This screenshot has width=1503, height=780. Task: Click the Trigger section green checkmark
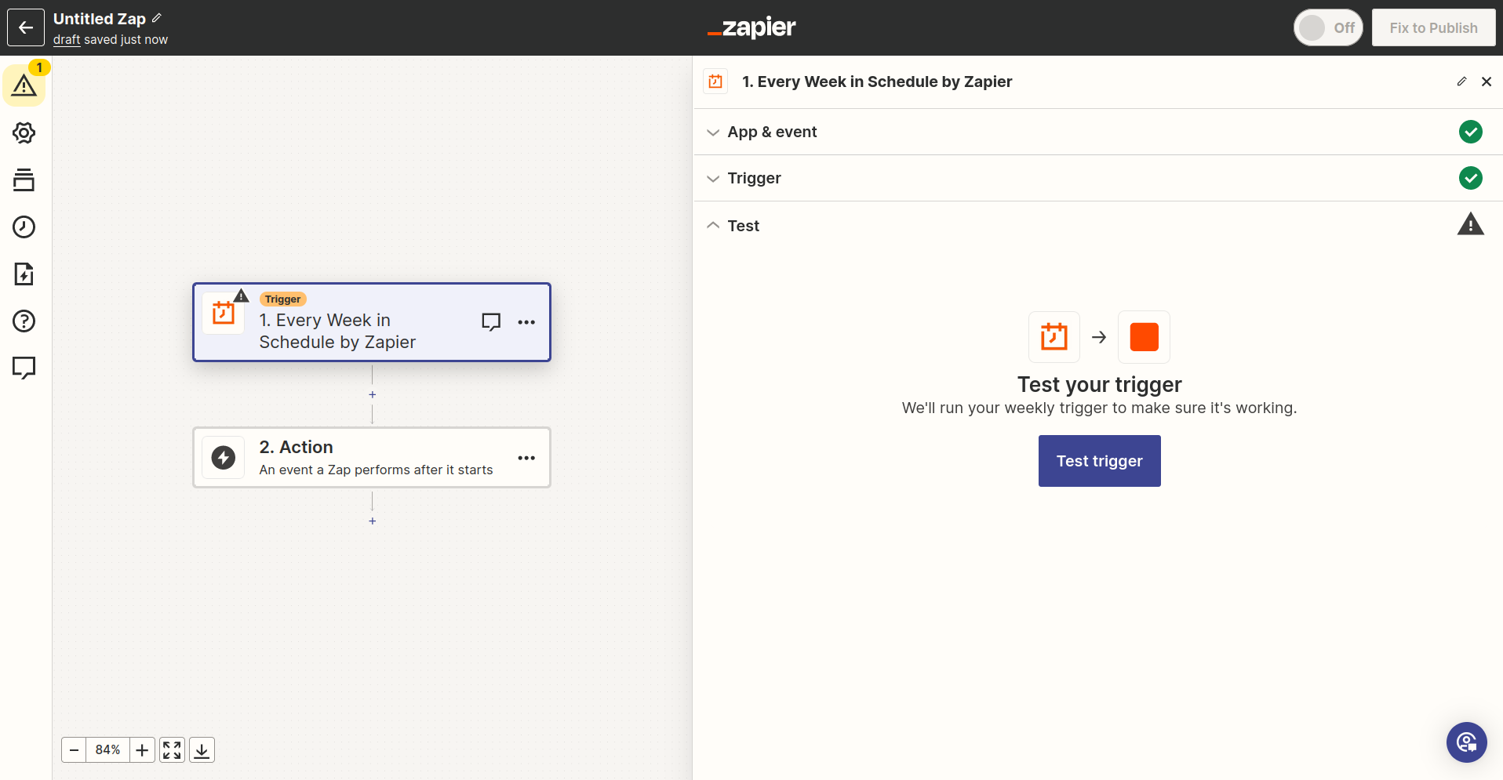tap(1471, 178)
